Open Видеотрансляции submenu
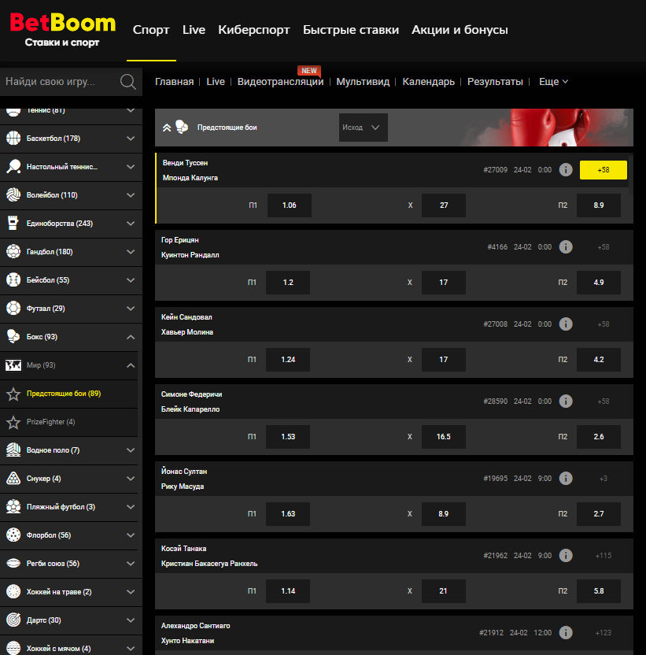The image size is (646, 655). (280, 81)
